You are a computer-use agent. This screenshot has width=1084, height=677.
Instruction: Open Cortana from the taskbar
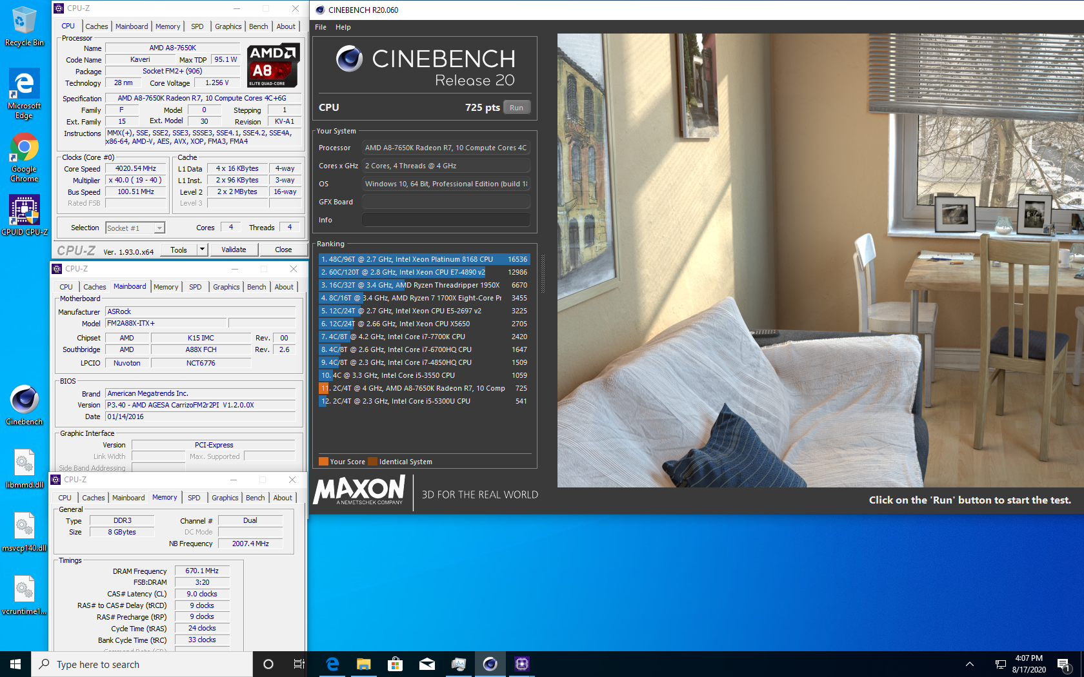click(x=268, y=664)
